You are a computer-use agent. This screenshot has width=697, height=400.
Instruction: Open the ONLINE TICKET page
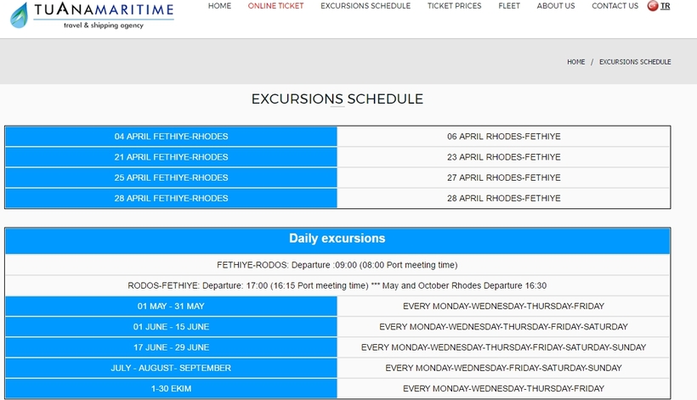[275, 6]
